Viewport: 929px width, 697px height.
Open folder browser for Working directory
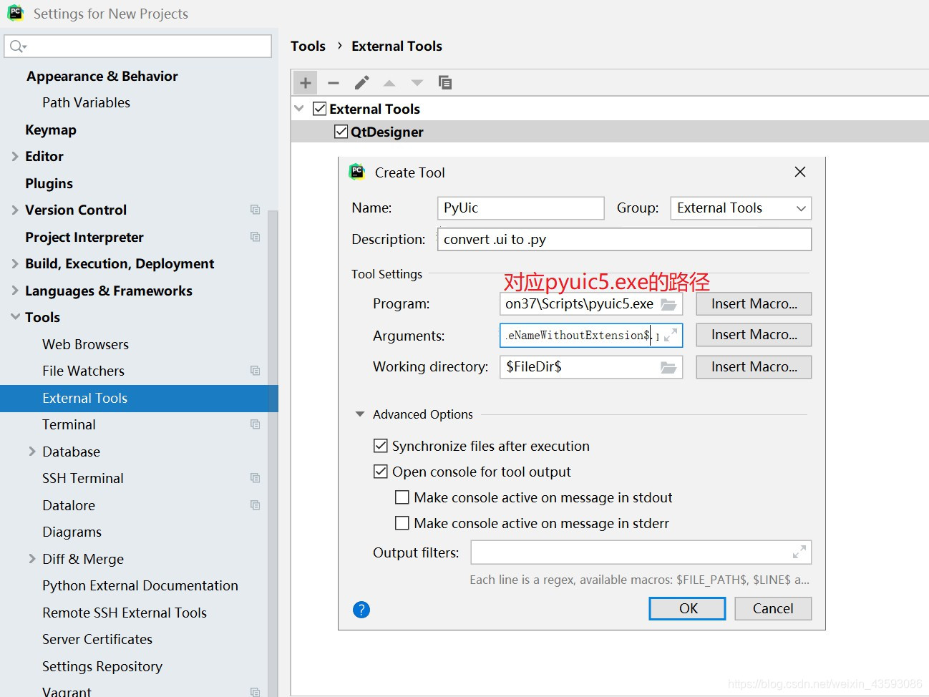669,366
